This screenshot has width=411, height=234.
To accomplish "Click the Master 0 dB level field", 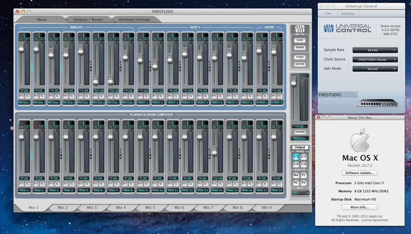I will 300,126.
